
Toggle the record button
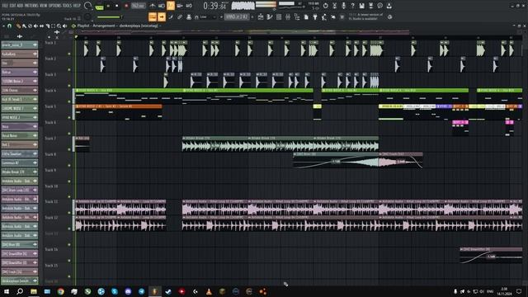[126, 6]
